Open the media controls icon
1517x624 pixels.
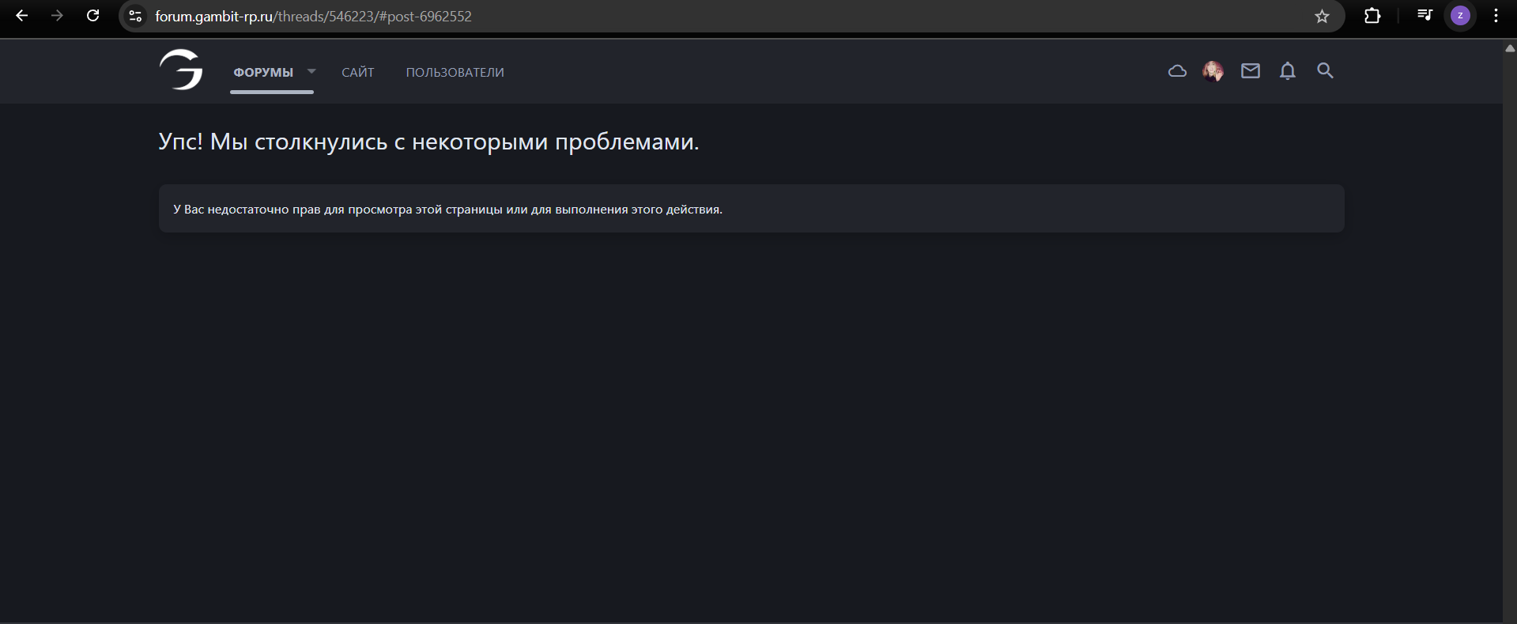(1424, 16)
